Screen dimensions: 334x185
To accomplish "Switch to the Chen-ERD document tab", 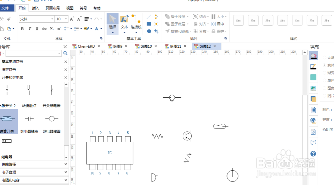I will [x=86, y=46].
